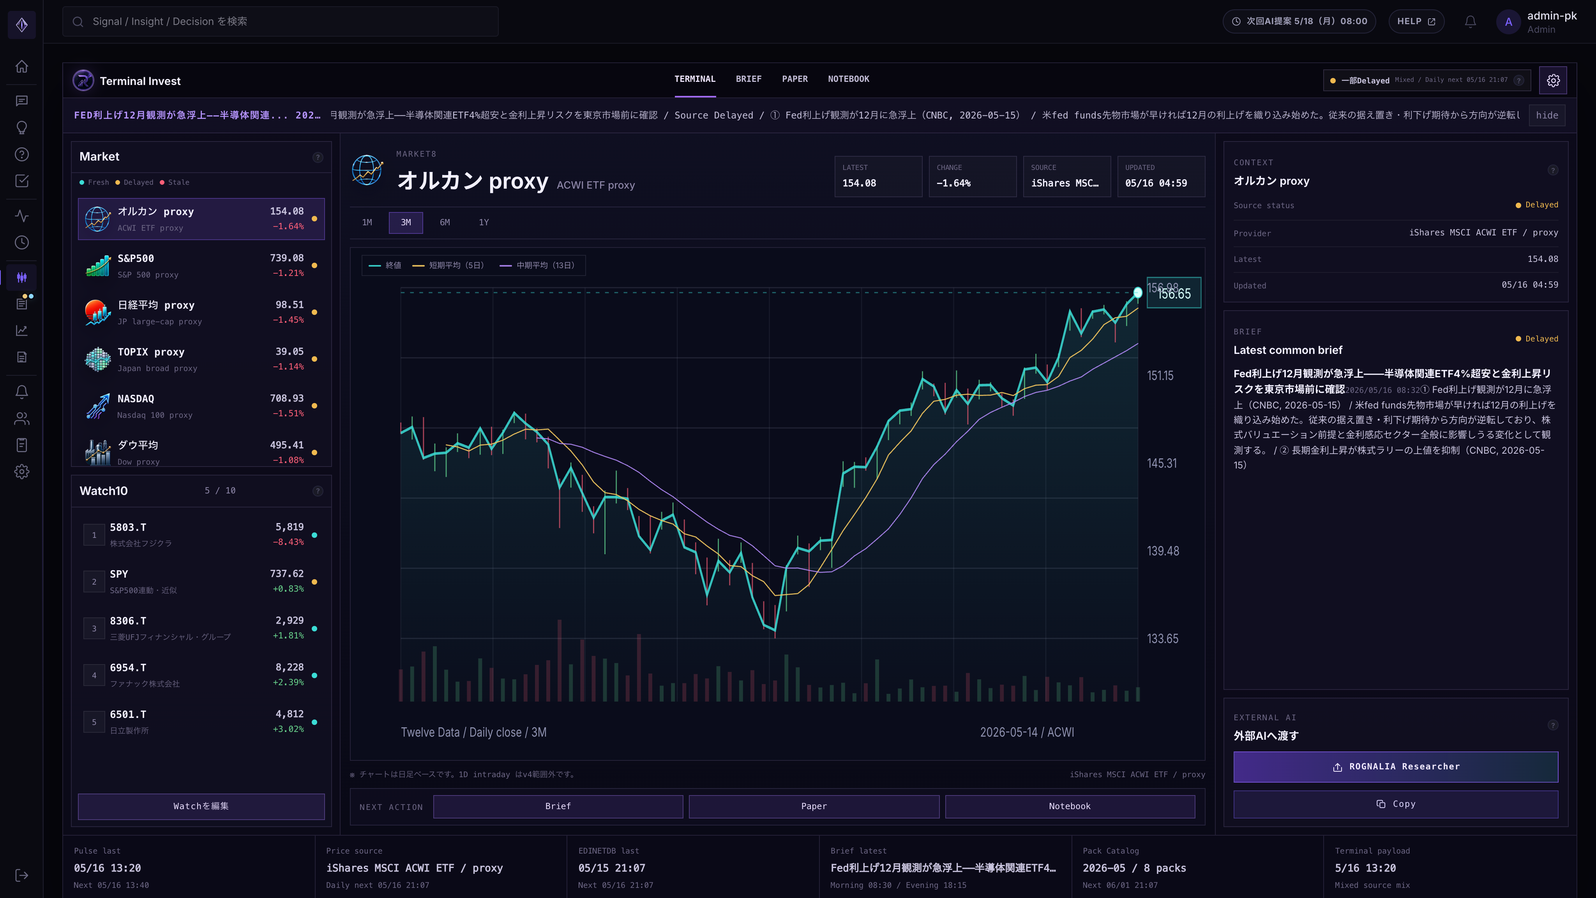Open the question-mark circle sidebar icon
This screenshot has width=1596, height=898.
[22, 154]
